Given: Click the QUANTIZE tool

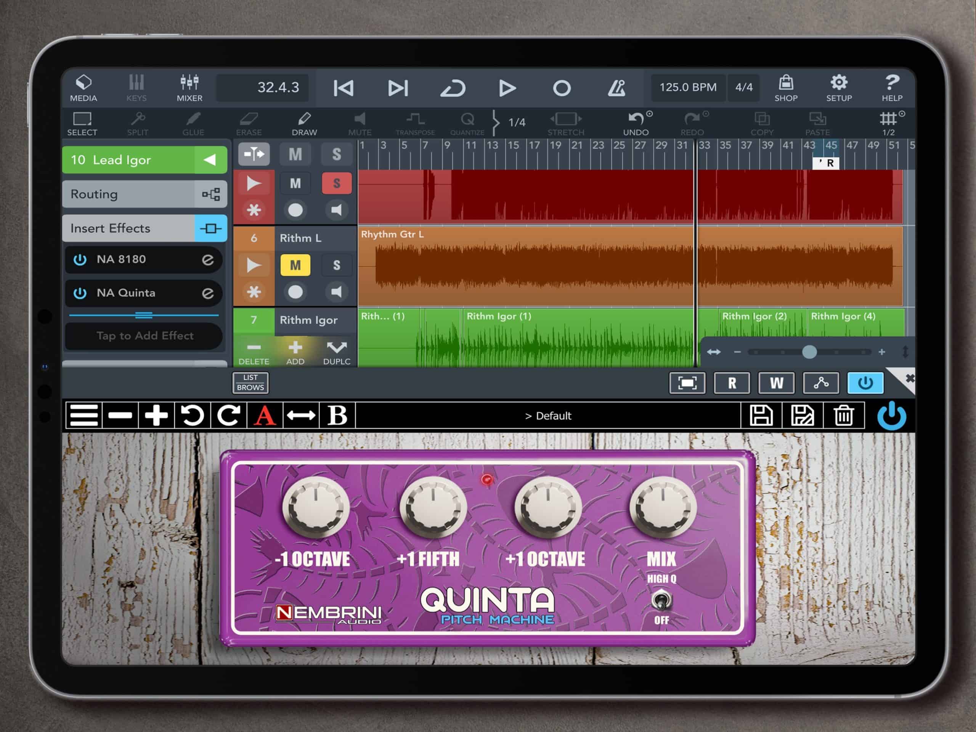Looking at the screenshot, I should point(467,124).
